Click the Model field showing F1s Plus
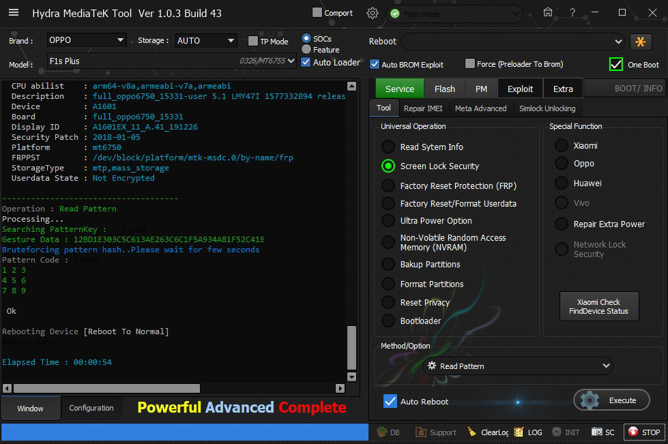 click(x=136, y=61)
